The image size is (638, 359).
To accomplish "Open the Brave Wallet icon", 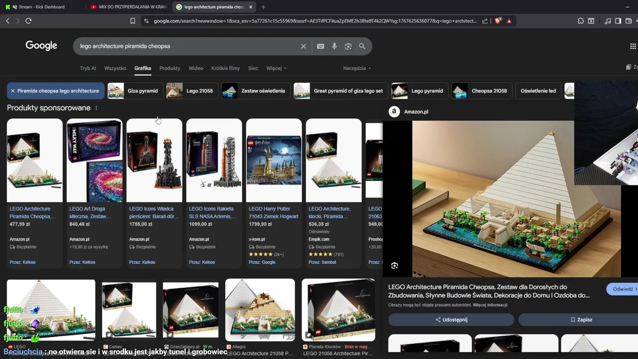I will click(x=629, y=21).
